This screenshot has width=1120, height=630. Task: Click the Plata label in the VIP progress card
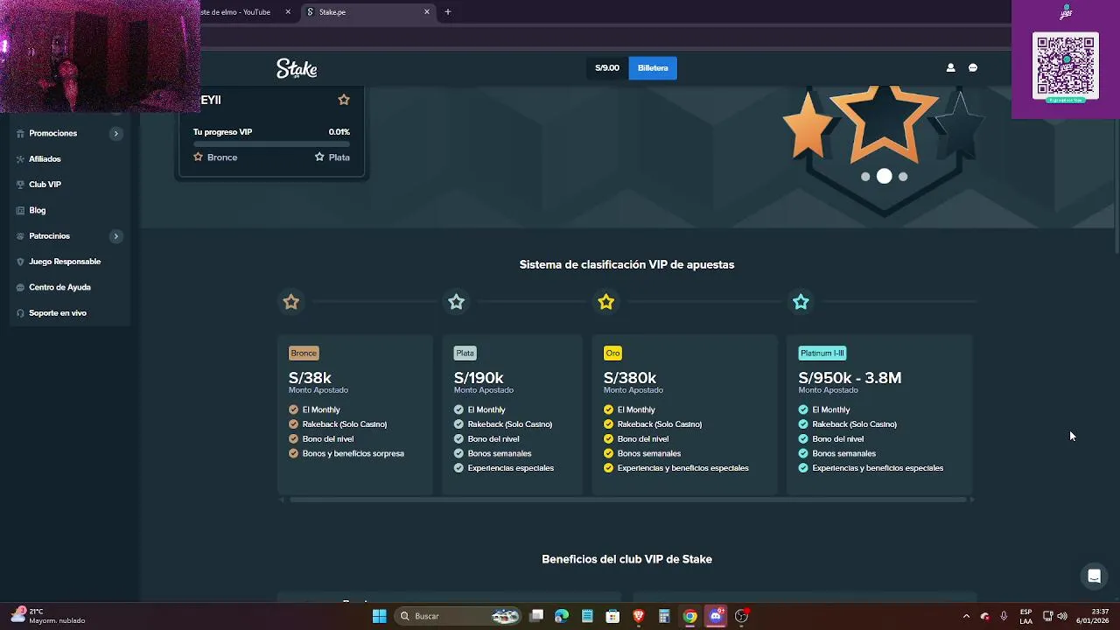[339, 157]
